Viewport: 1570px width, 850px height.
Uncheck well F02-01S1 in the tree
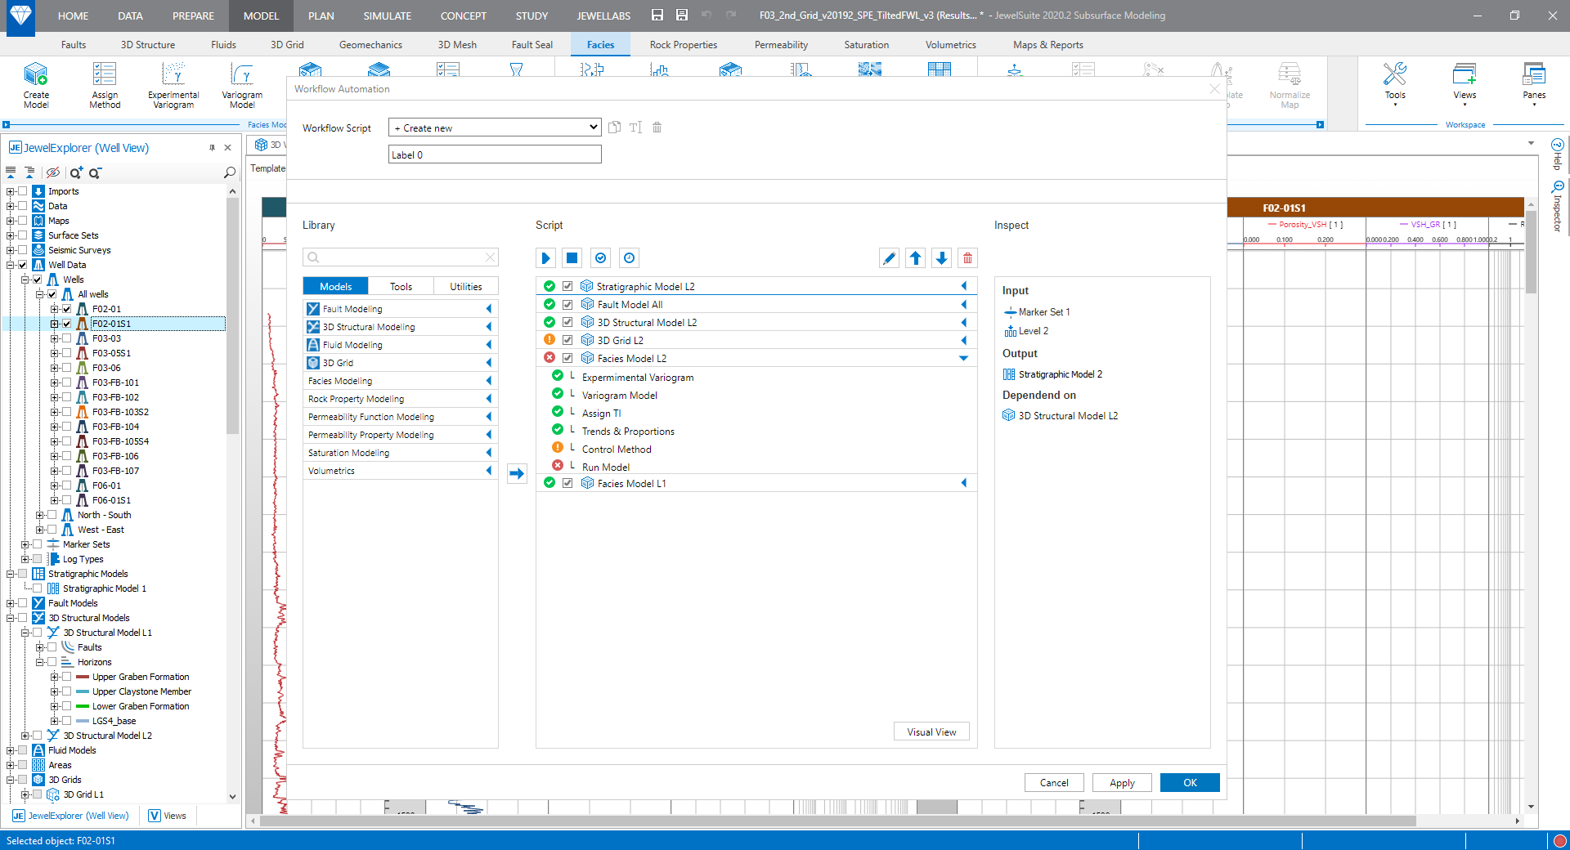67,324
